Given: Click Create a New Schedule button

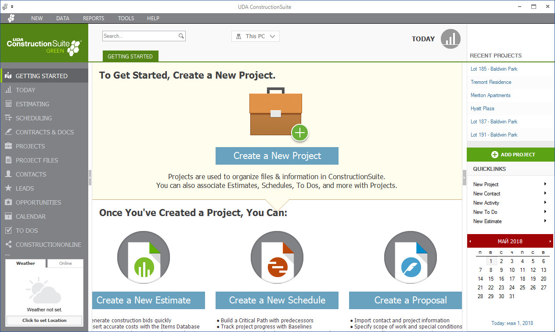Looking at the screenshot, I should click(277, 300).
